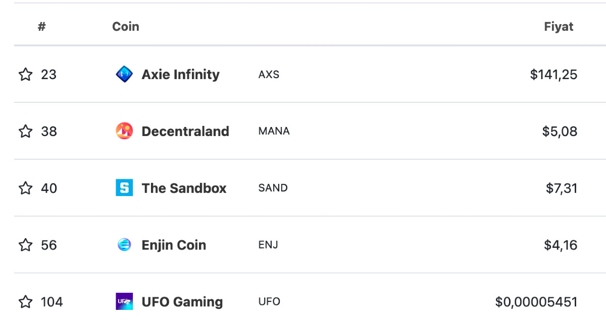Click the Decentraland coin logo

click(124, 131)
